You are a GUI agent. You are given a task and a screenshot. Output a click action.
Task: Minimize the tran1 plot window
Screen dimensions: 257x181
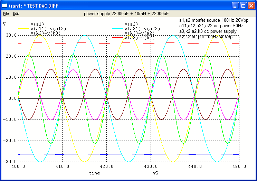pos(235,6)
